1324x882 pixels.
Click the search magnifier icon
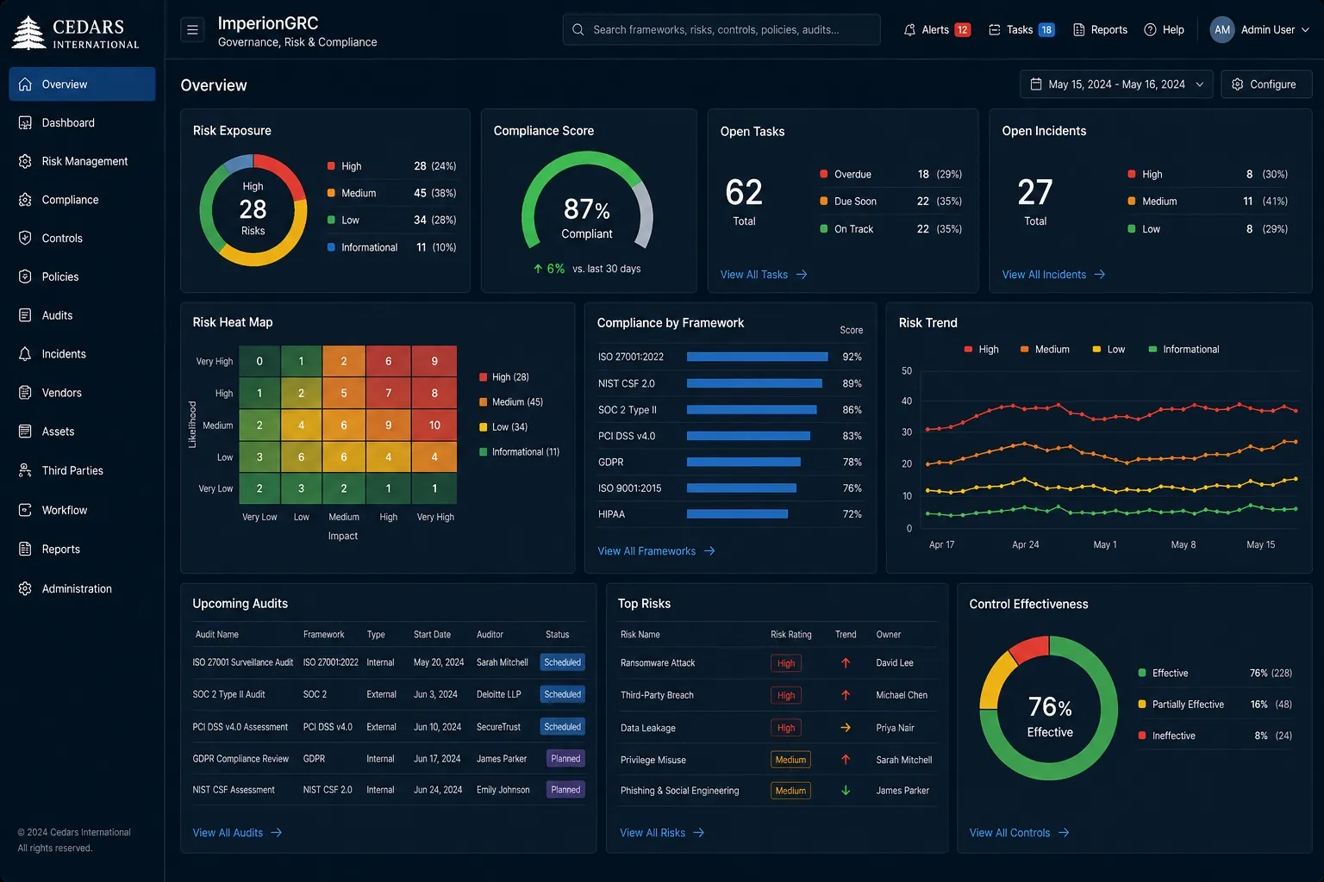[578, 29]
